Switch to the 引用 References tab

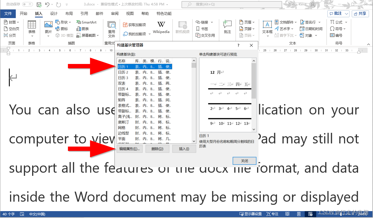click(x=84, y=13)
